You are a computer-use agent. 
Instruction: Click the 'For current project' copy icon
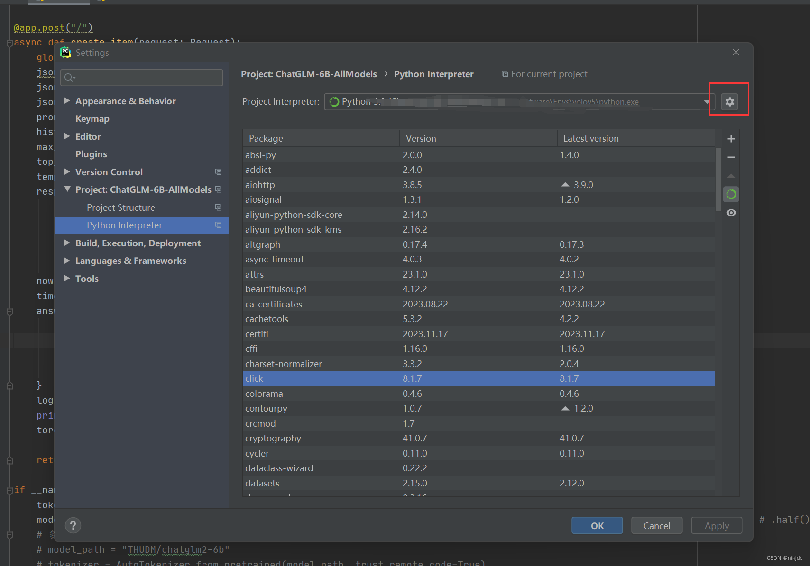coord(505,74)
